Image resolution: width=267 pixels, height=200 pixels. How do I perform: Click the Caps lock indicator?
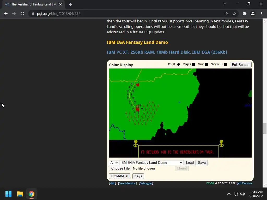[x=193, y=64]
